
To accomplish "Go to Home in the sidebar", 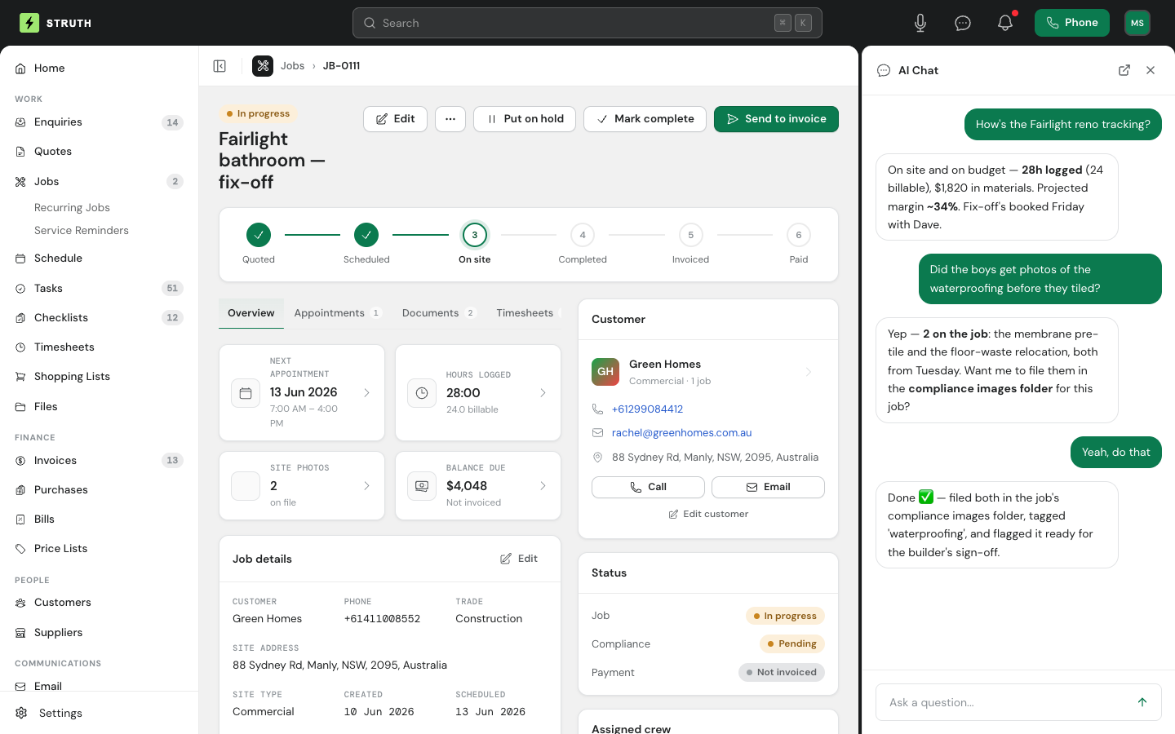I will (x=99, y=69).
